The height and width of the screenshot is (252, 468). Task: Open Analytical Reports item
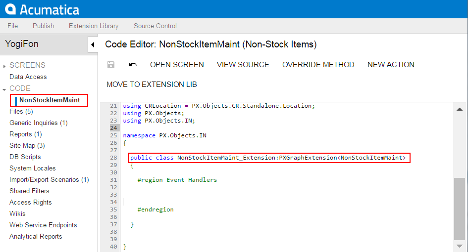click(36, 236)
